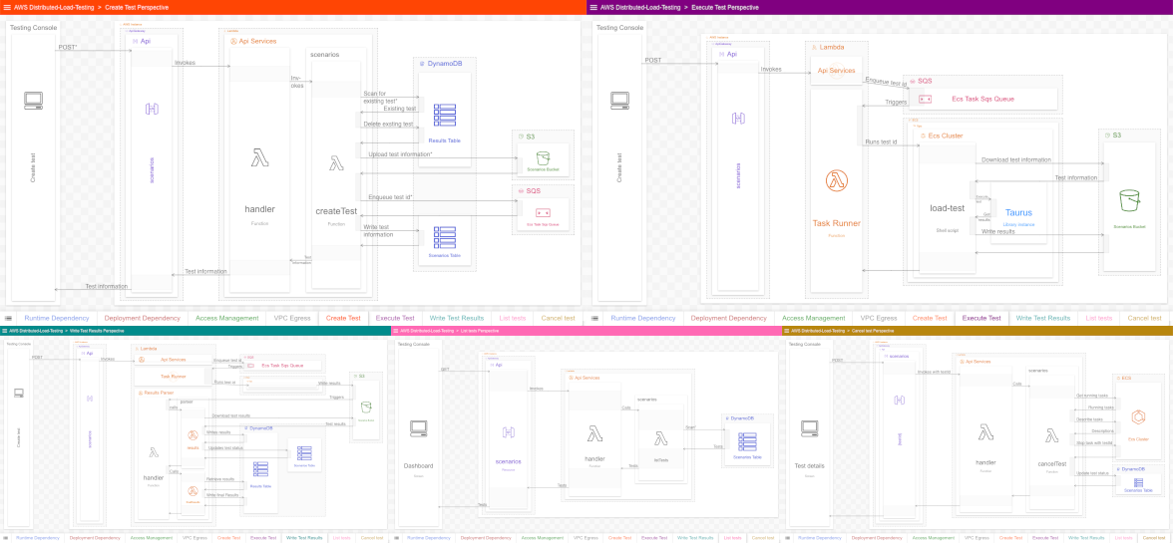Click Download test information label in Execute Test diagram

(1015, 159)
